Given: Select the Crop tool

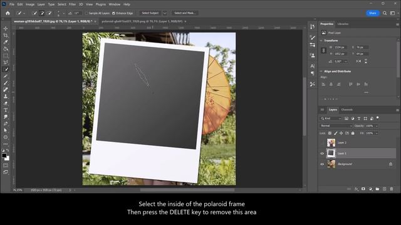Looking at the screenshot, I should (6, 36).
